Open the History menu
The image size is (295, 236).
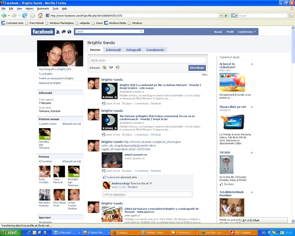point(29,8)
